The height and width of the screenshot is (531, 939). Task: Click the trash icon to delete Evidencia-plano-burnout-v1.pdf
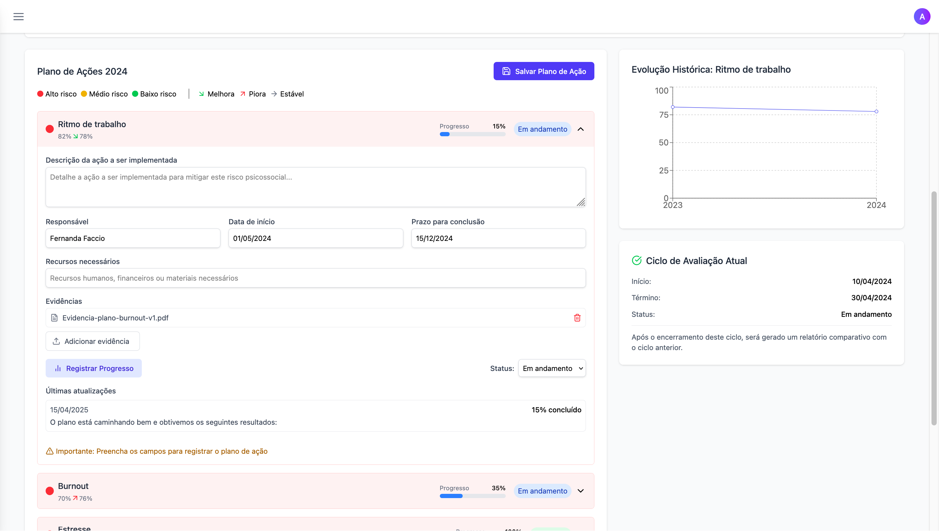[577, 317]
